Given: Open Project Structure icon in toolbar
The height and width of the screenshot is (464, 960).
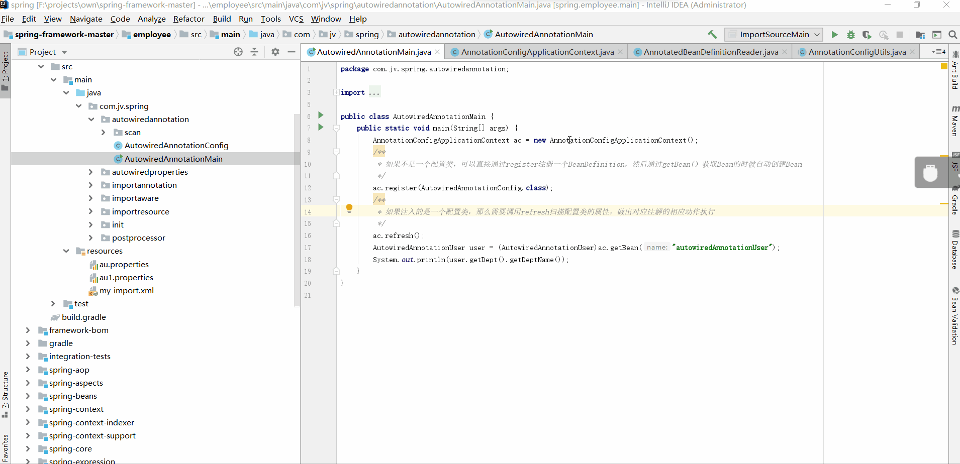Looking at the screenshot, I should 920,35.
